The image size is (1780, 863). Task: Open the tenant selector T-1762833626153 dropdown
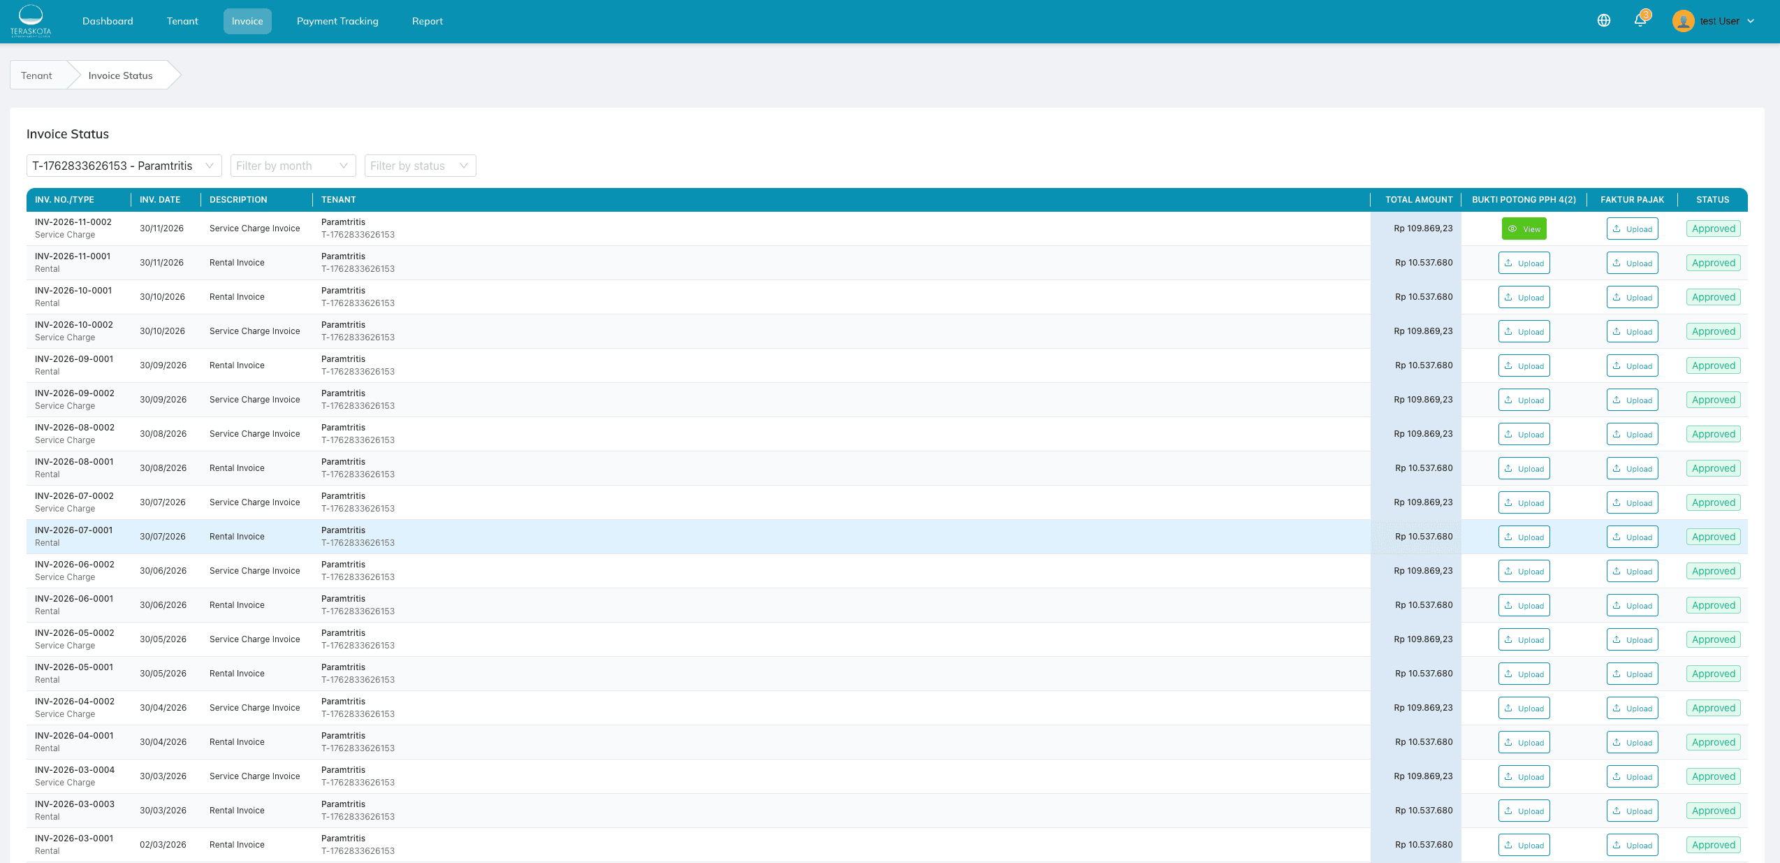click(x=124, y=166)
